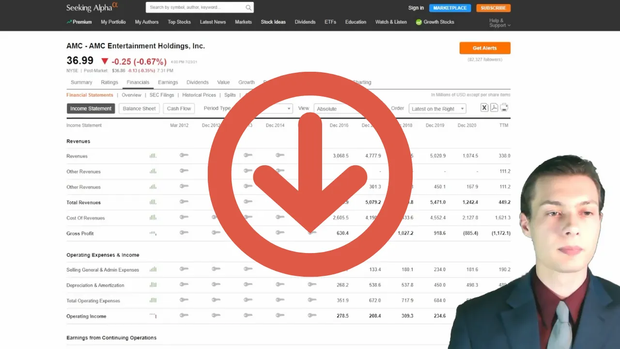Open Cost Of Revenues chart icon
Image resolution: width=620 pixels, height=349 pixels.
pos(153,218)
